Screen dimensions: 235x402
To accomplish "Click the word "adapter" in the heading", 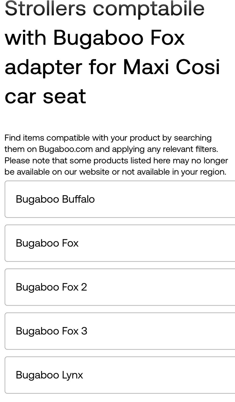I will coord(43,67).
